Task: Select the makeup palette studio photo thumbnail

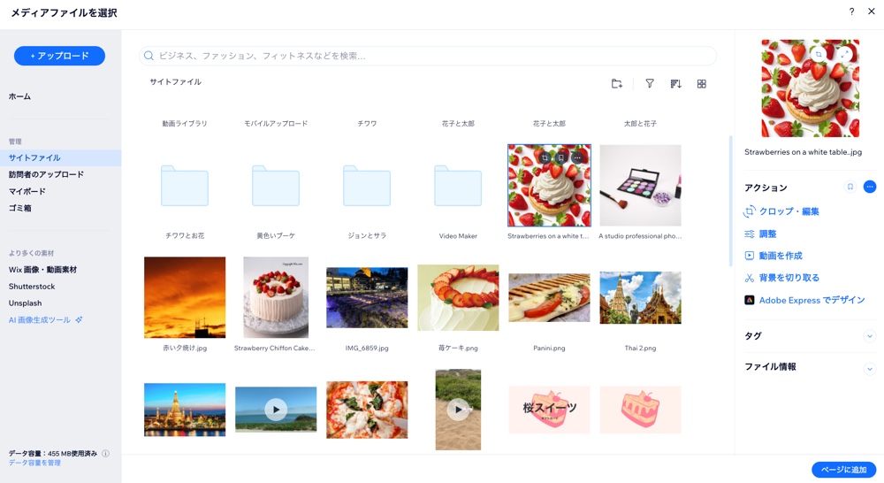Action: (640, 186)
